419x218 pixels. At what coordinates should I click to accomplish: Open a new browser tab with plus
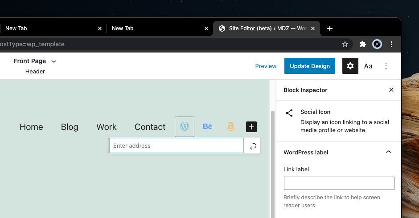point(330,28)
